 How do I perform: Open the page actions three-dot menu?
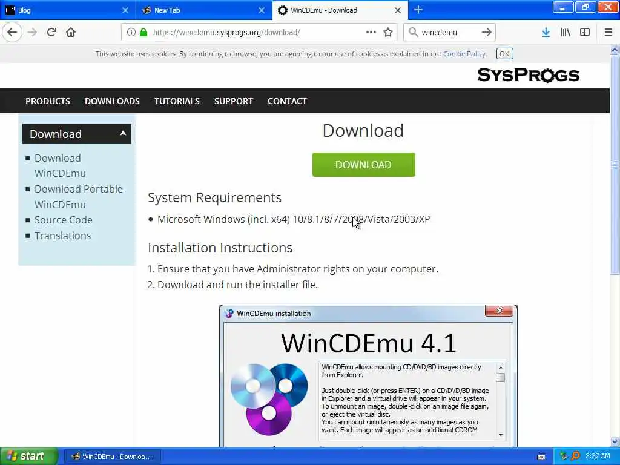[x=371, y=32]
